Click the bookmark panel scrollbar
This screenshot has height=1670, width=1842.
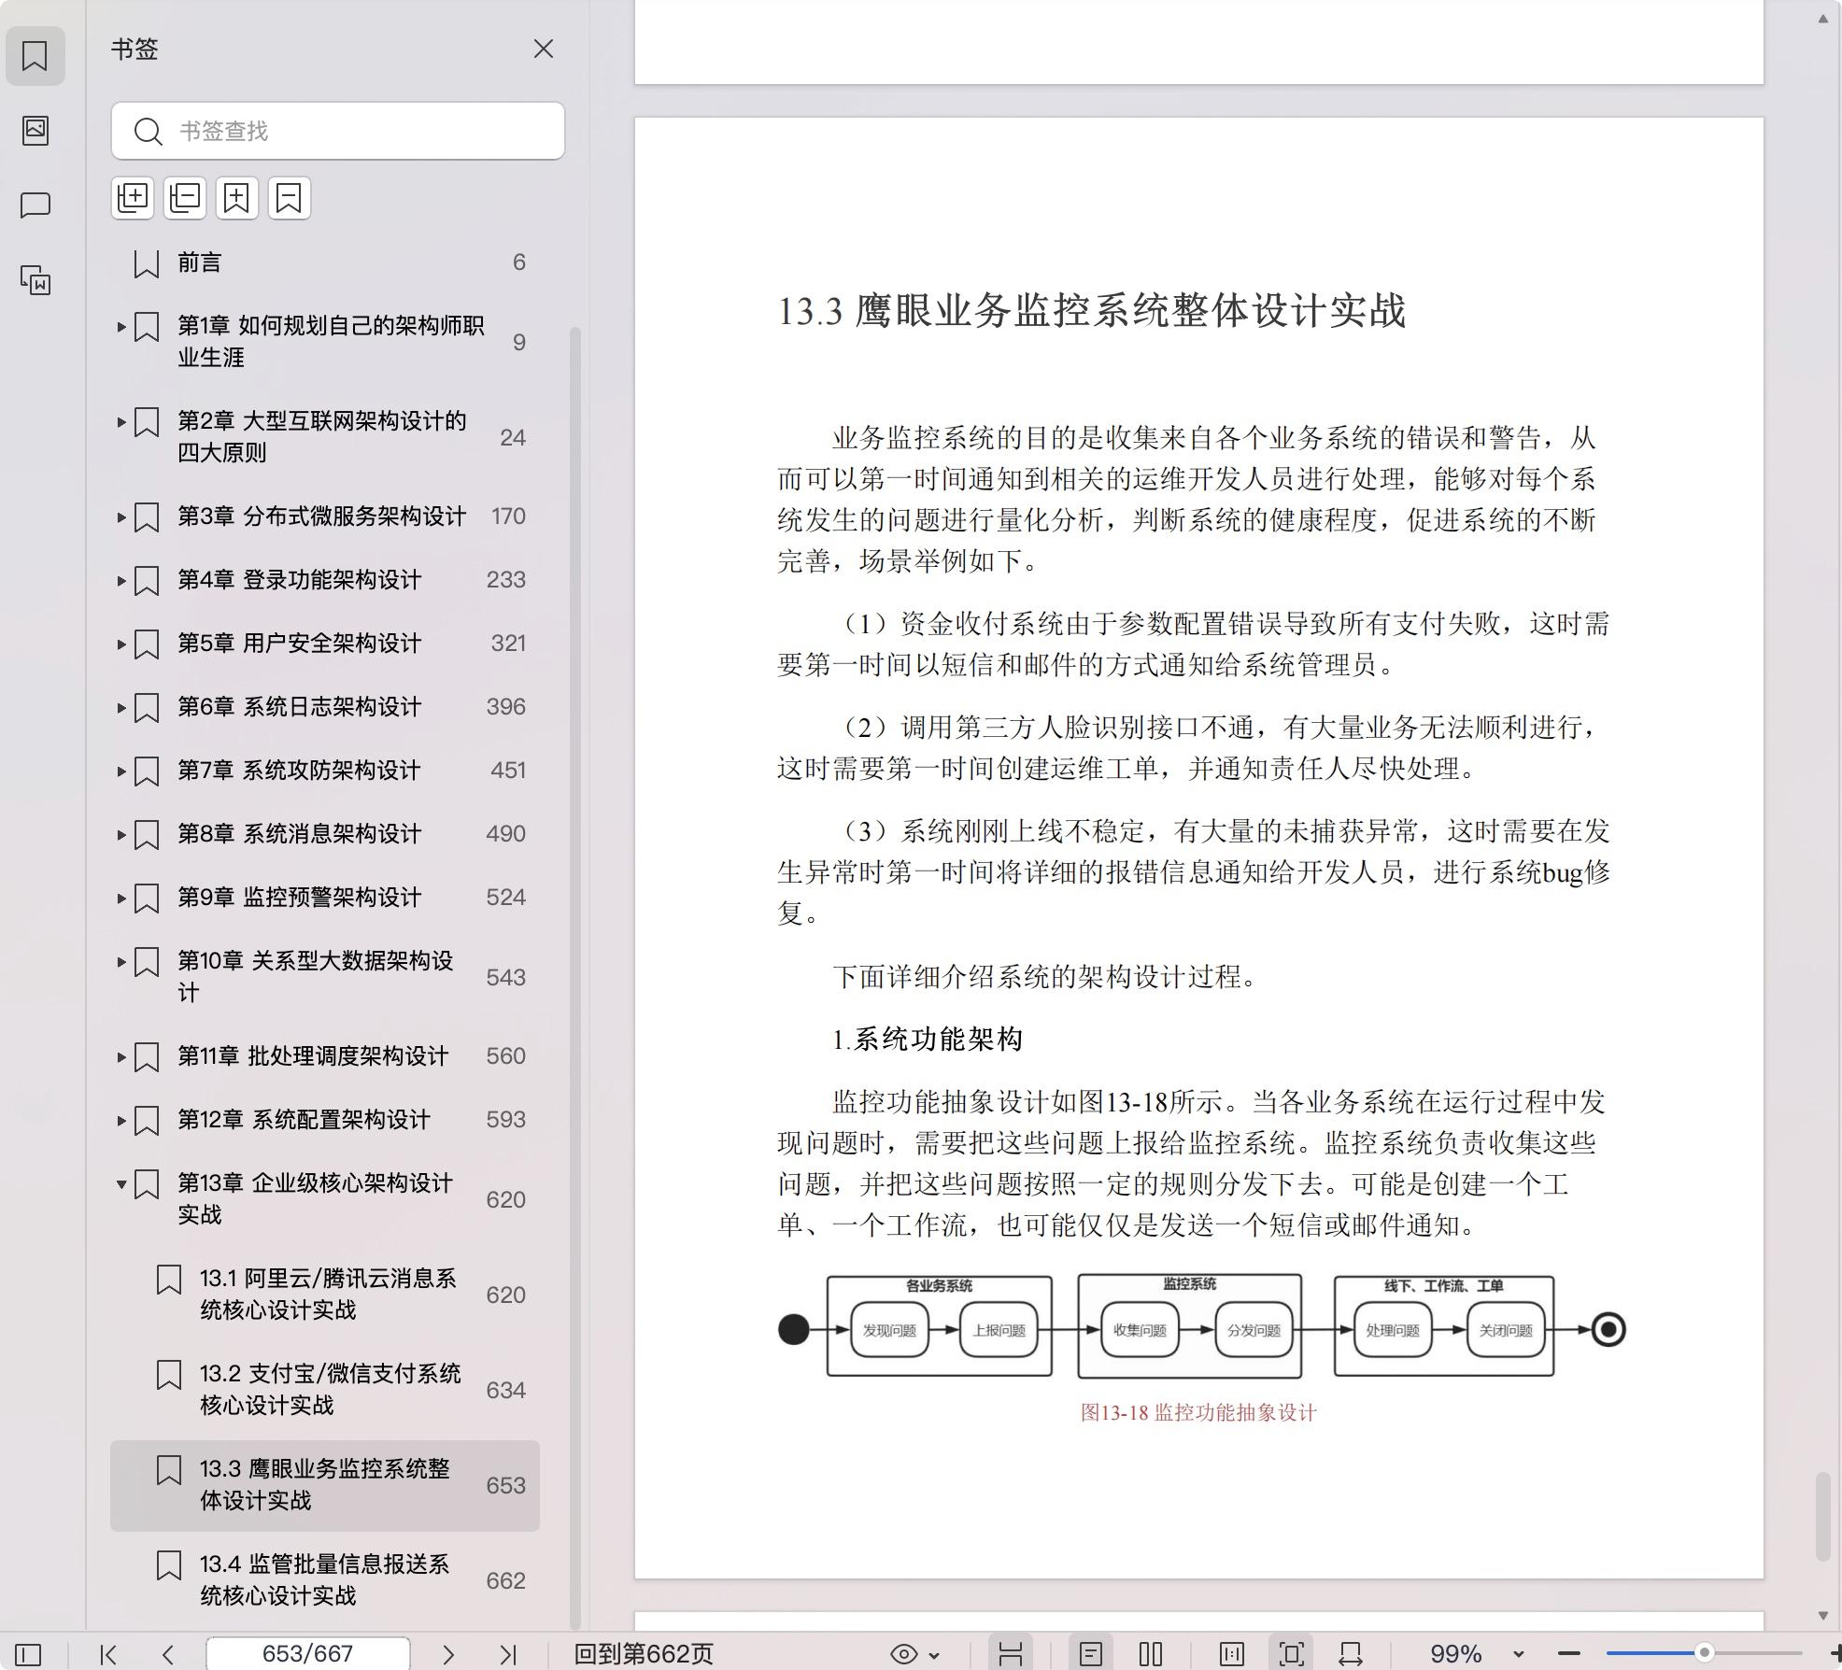click(575, 977)
